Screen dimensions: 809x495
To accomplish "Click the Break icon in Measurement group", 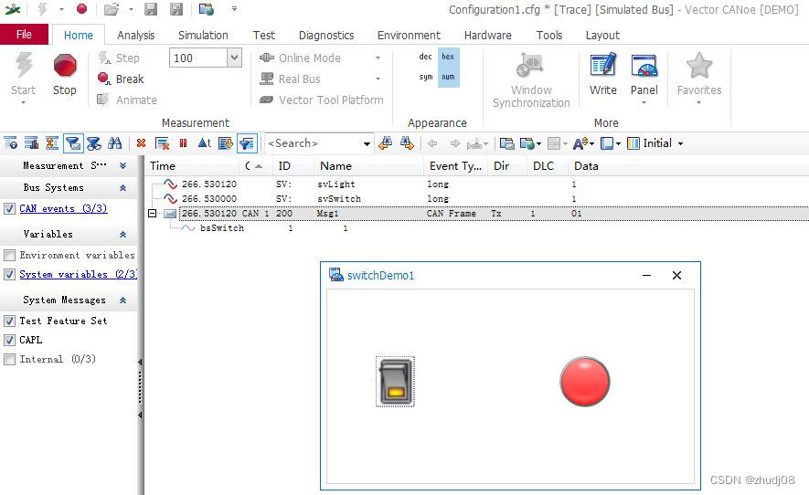I will point(103,79).
